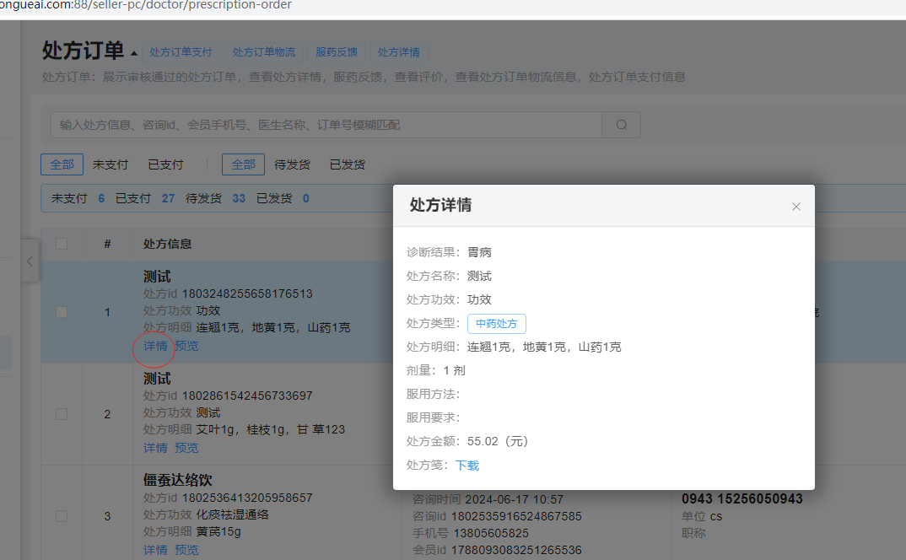Open 详情 for prescription 1802861542456733697

(x=155, y=448)
